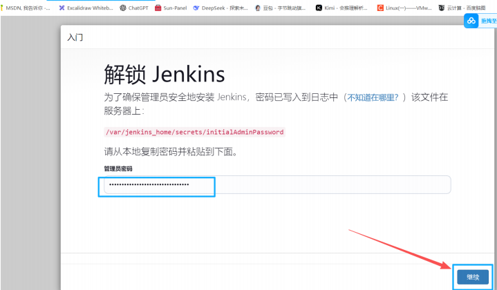
Task: Click the 豆包 avatar icon
Action: click(258, 8)
